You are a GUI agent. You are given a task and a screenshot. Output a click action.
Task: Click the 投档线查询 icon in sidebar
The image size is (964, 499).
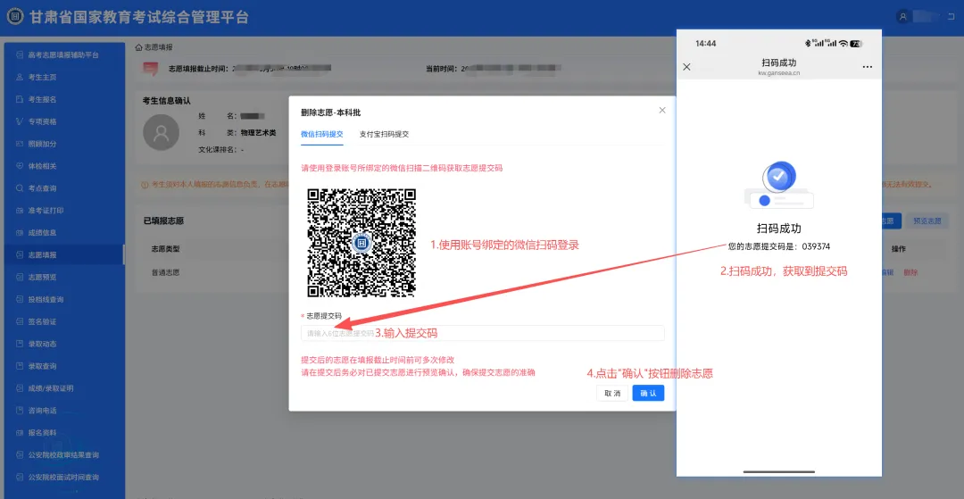click(19, 299)
